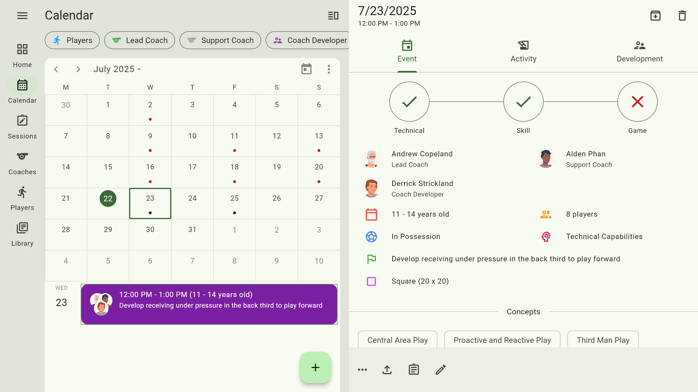Select July 25 on the calendar

234,203
